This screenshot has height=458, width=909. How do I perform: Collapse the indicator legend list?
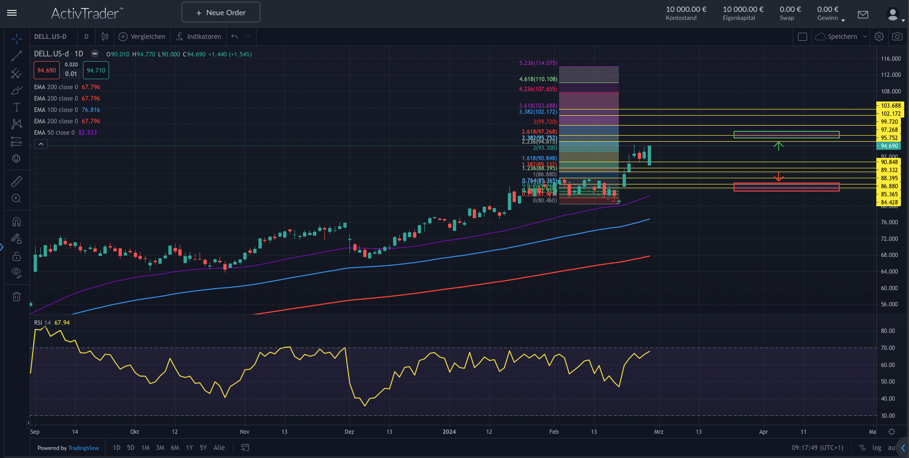point(41,144)
